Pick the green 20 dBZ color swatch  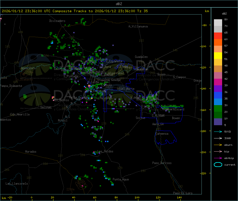pos(218,108)
